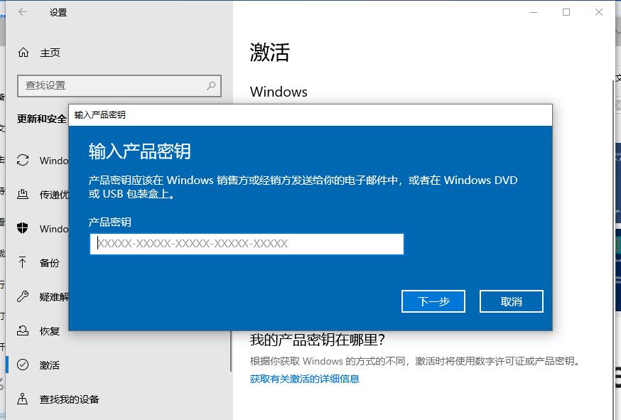Click the 输入产品密钥 dialog title bar
Viewport: 621px width, 420px height.
click(310, 115)
